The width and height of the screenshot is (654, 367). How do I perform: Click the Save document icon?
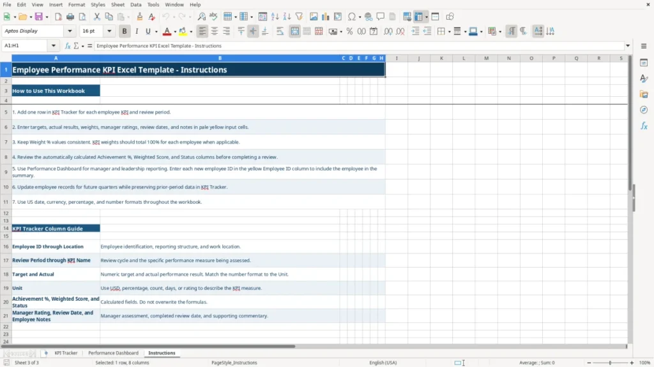(x=39, y=17)
